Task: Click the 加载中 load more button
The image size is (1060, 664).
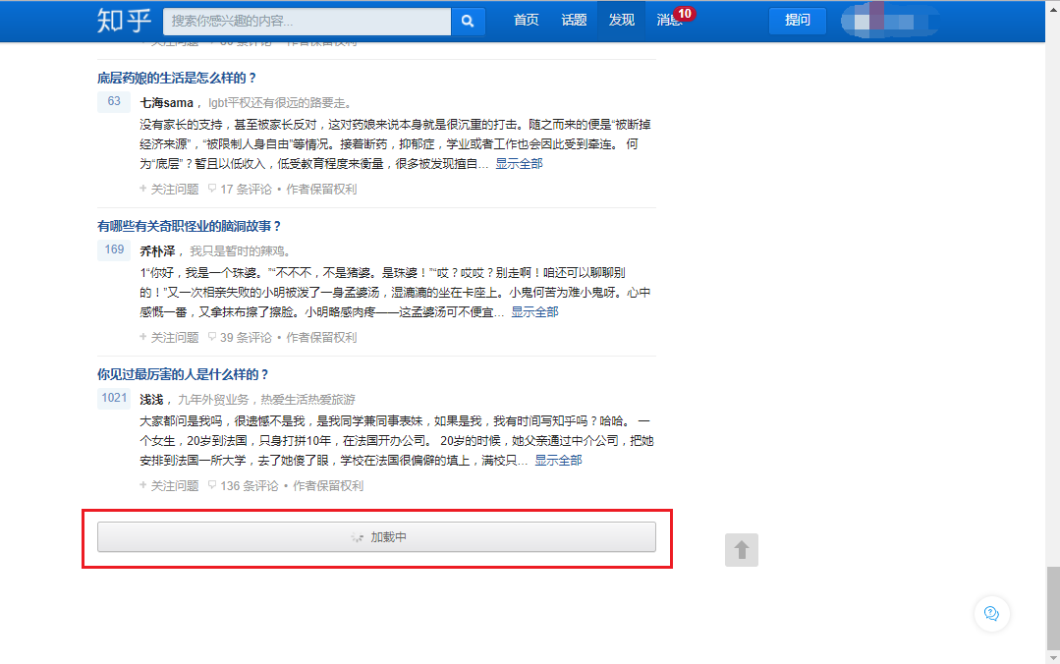Action: point(376,537)
